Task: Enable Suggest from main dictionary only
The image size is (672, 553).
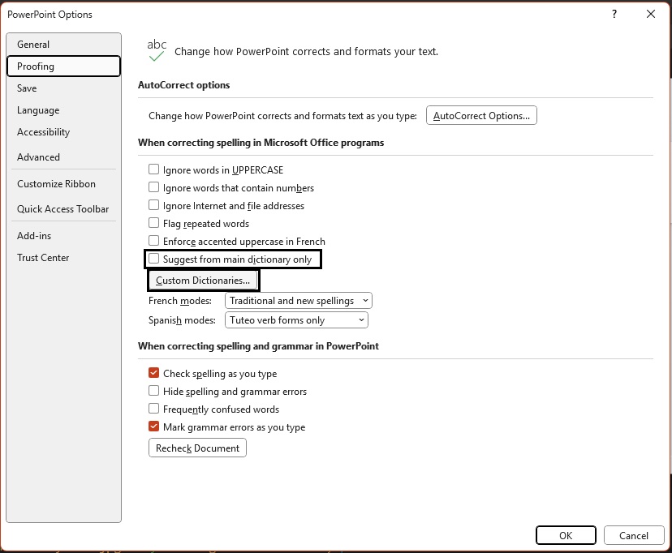Action: [153, 259]
